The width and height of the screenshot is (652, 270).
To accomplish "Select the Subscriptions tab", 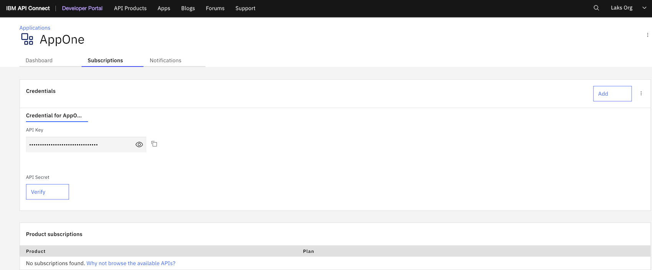I will 105,61.
